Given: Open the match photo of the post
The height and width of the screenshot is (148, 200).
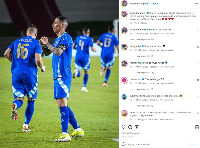Looking at the screenshot, I should tap(59, 74).
